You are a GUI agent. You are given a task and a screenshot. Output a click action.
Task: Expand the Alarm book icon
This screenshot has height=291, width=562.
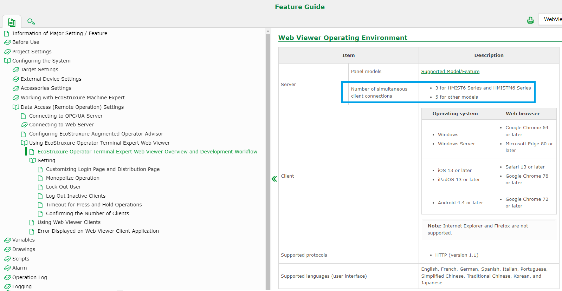[x=7, y=268]
